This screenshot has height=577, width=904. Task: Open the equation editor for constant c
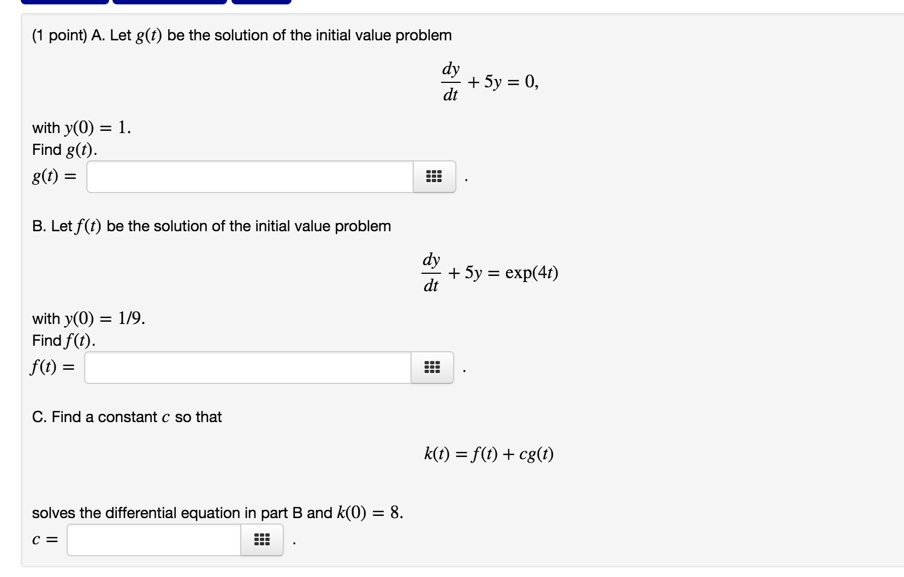[261, 540]
